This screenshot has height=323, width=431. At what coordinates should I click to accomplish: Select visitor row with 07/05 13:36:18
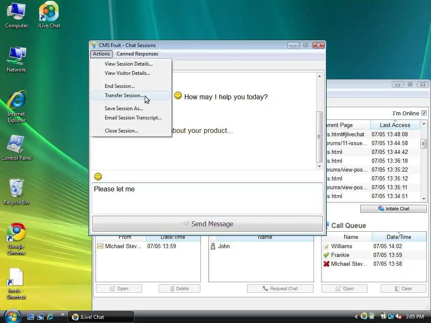click(x=373, y=161)
